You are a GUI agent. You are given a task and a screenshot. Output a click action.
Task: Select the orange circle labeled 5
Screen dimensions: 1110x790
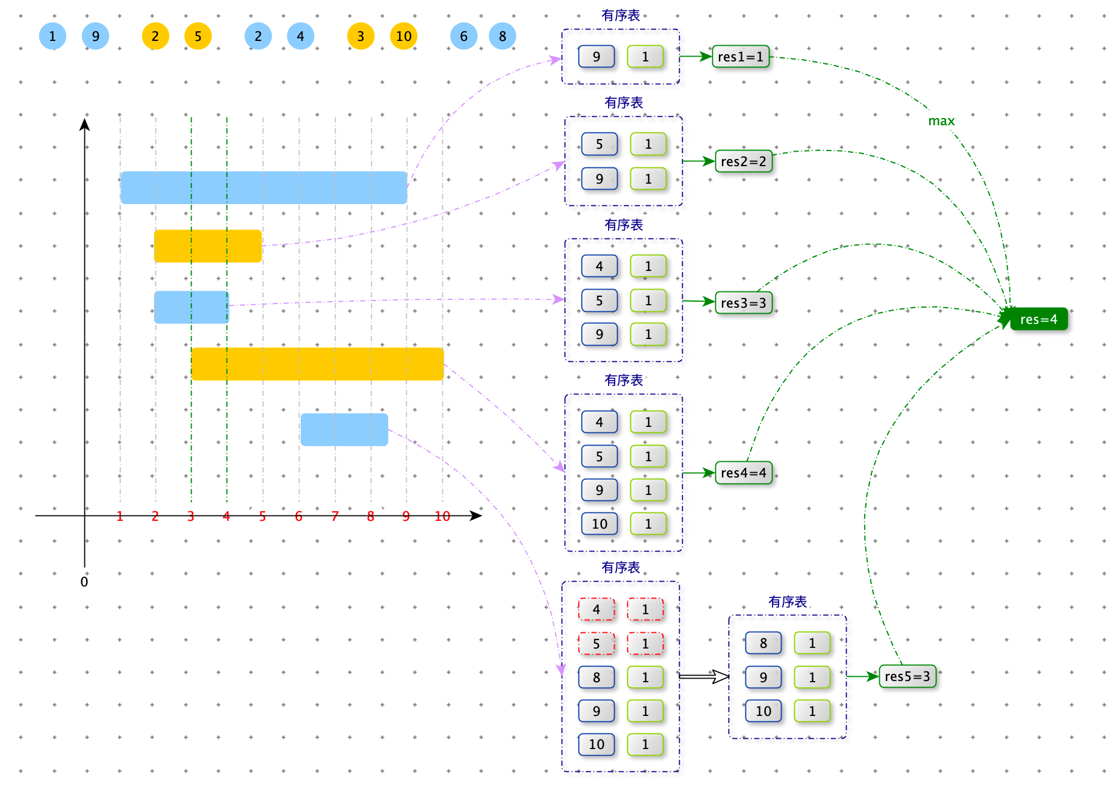click(x=198, y=36)
